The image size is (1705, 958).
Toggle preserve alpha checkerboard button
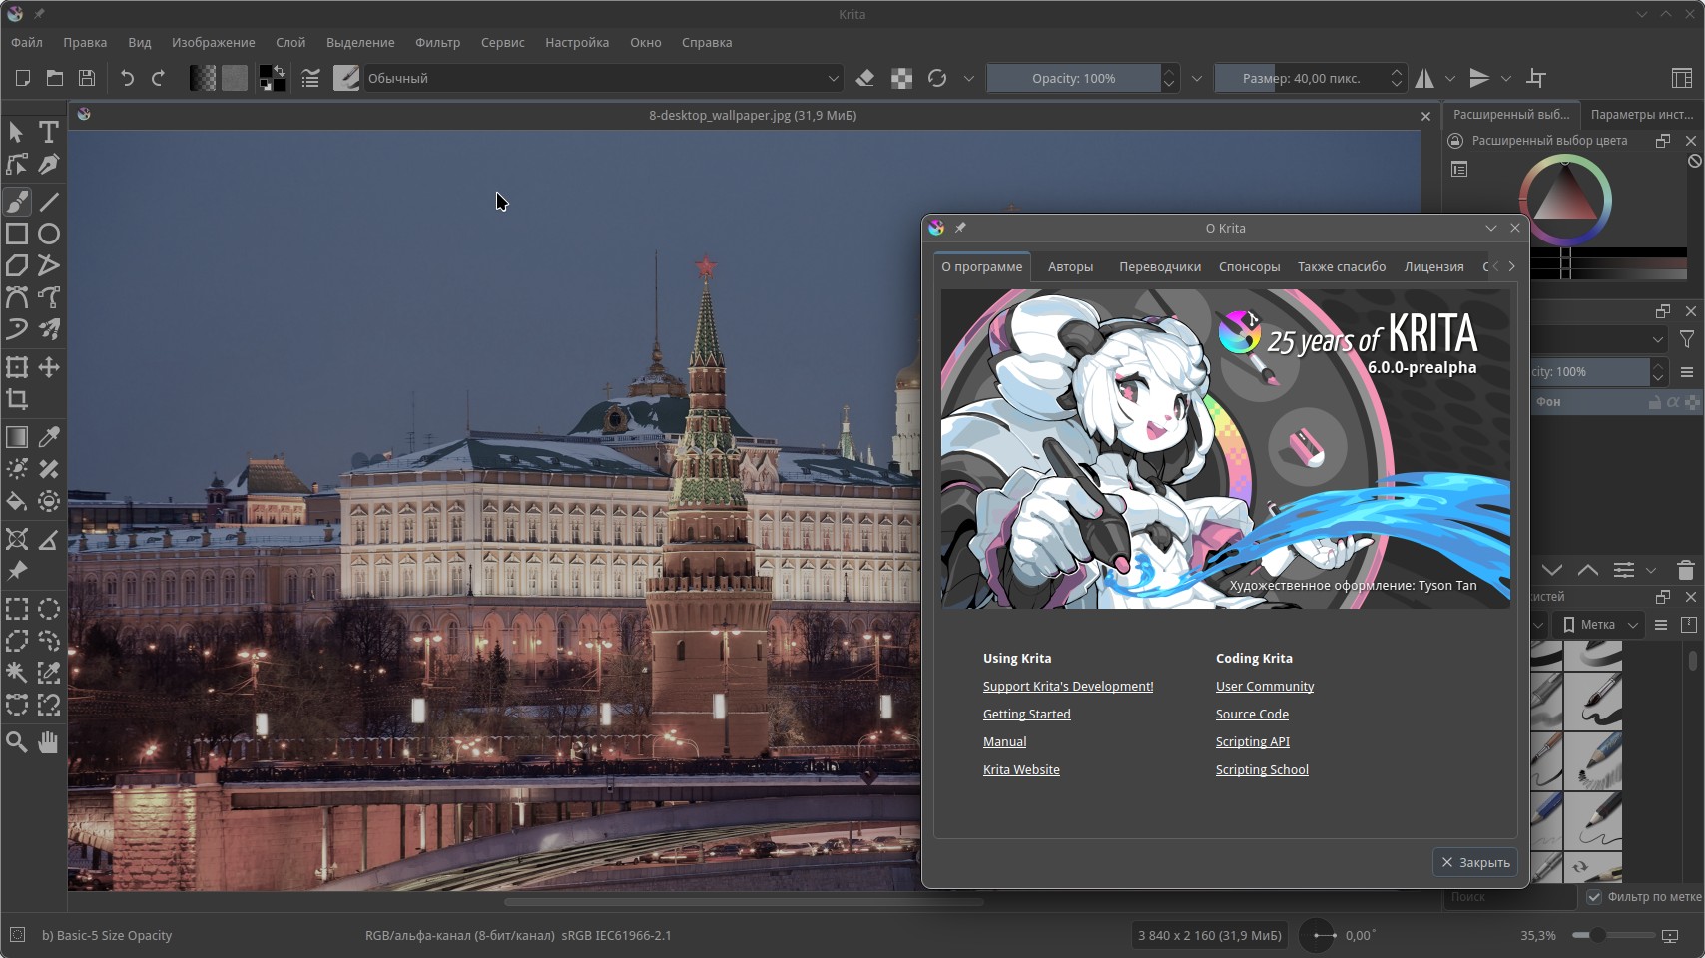tap(901, 78)
